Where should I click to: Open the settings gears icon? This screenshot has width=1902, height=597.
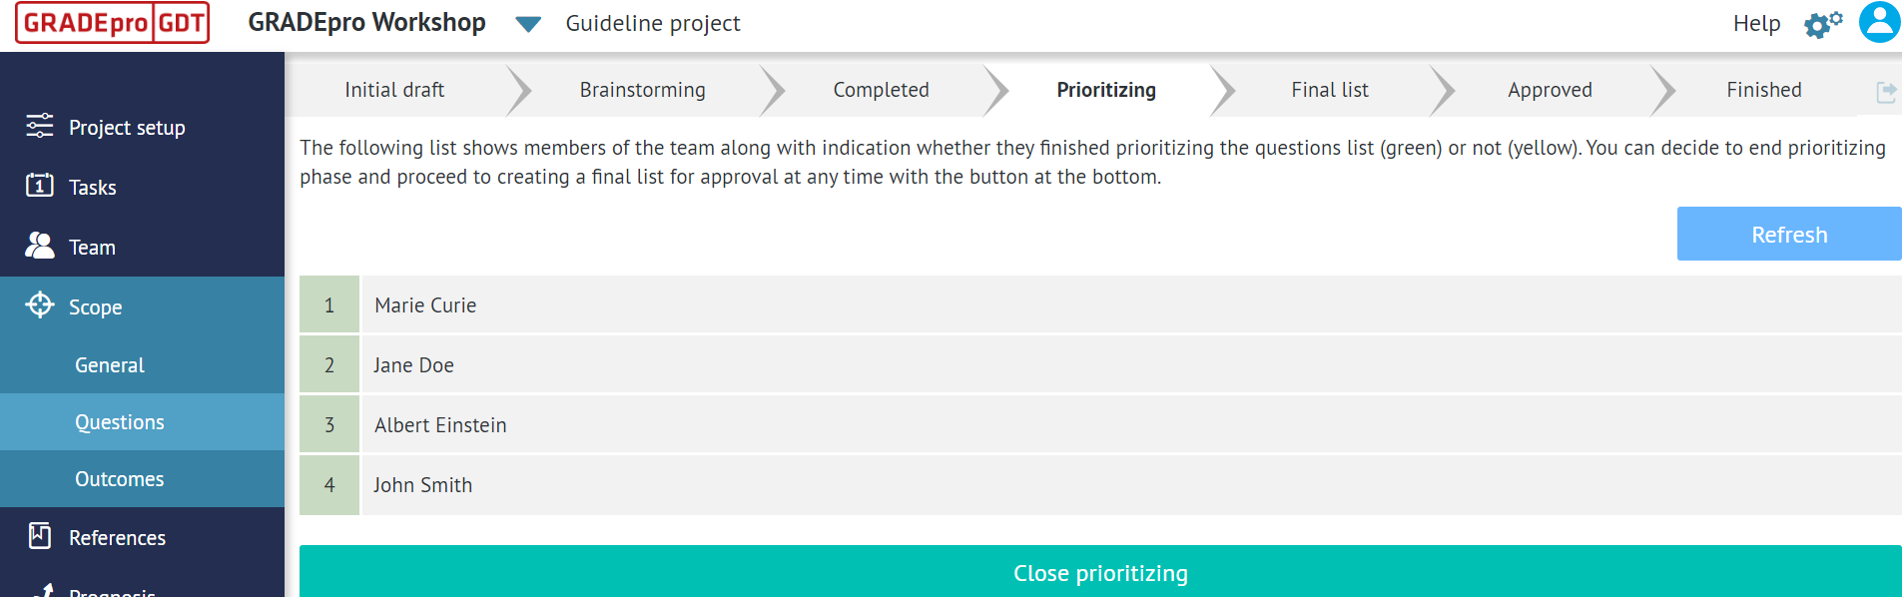(1821, 23)
